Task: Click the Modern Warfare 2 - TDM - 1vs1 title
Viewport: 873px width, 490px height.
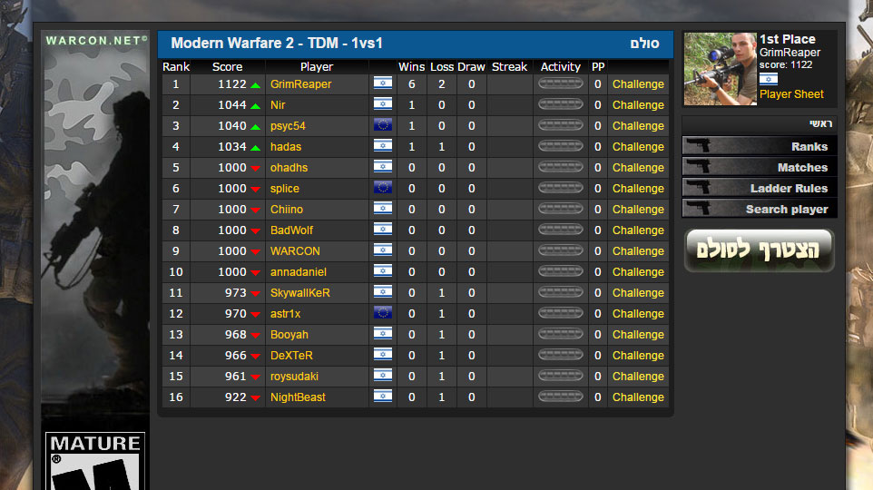Action: click(277, 44)
